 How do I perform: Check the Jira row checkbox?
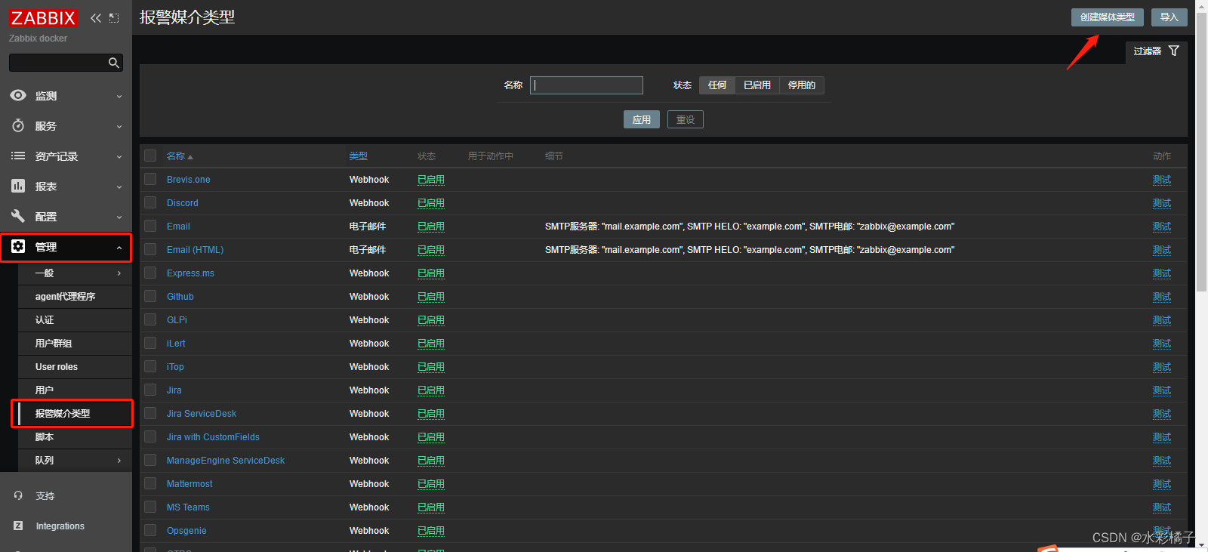tap(150, 390)
